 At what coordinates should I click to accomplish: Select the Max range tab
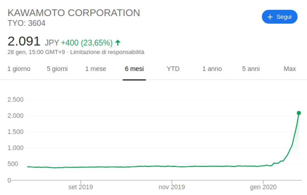tap(290, 69)
